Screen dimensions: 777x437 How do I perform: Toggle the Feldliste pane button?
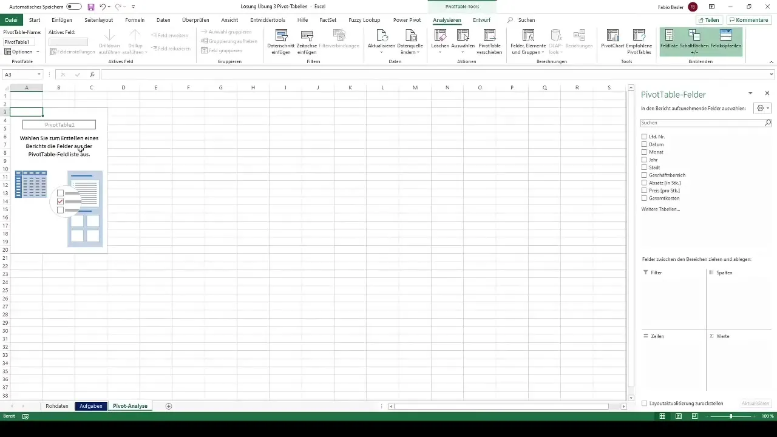(669, 41)
